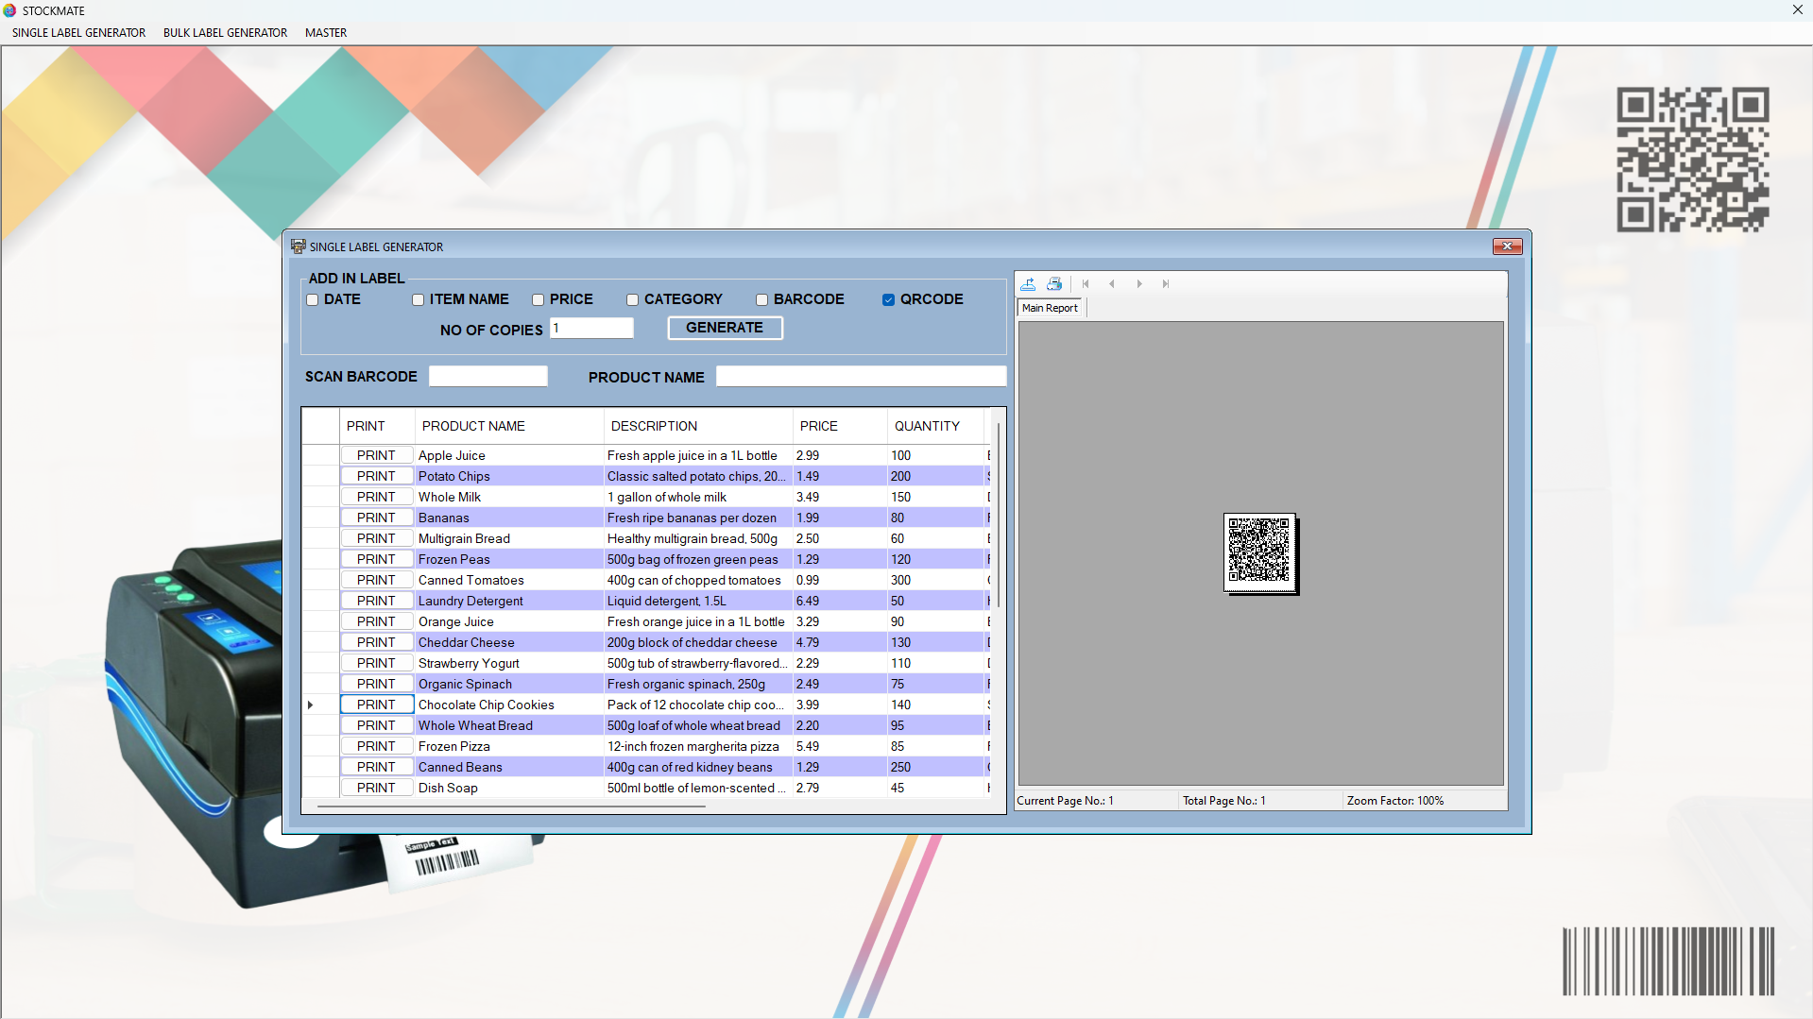Print the Orange Juice label
The image size is (1813, 1019).
click(x=376, y=621)
